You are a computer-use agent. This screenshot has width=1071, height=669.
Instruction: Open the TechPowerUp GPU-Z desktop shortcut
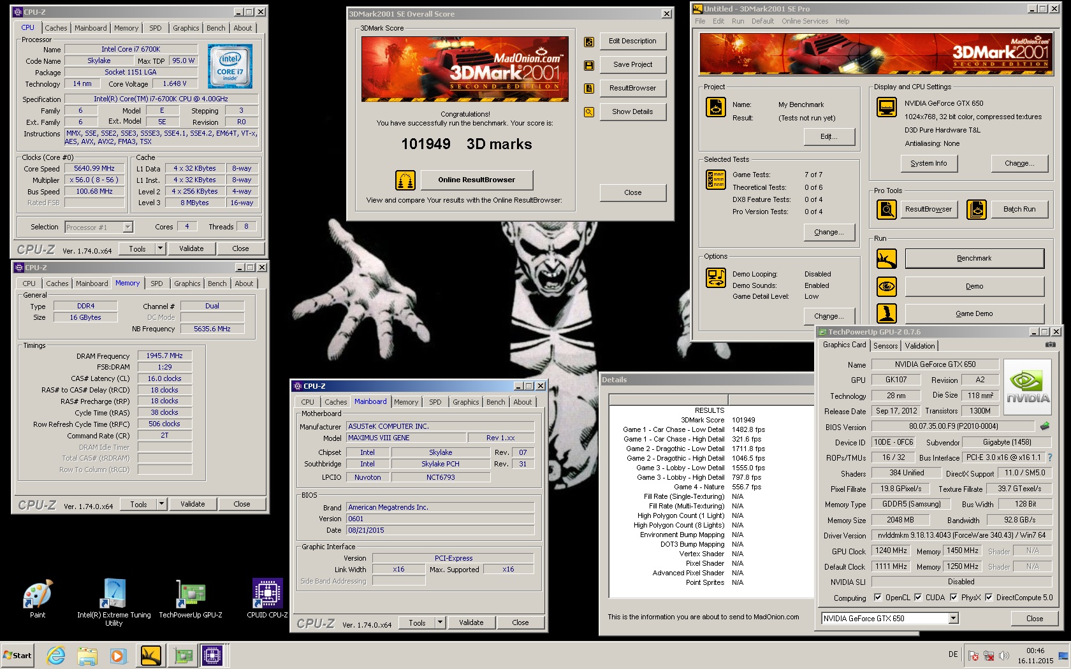[191, 599]
